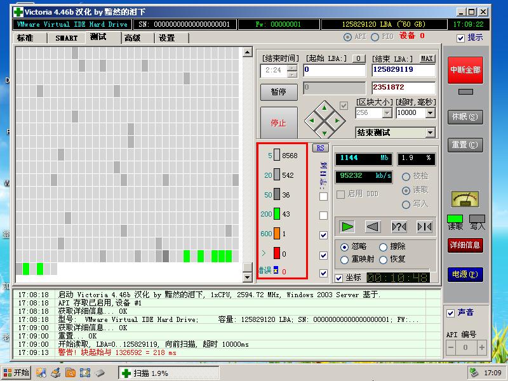
Task: Click the right arrow on the navigation diamond
Action: coord(337,121)
